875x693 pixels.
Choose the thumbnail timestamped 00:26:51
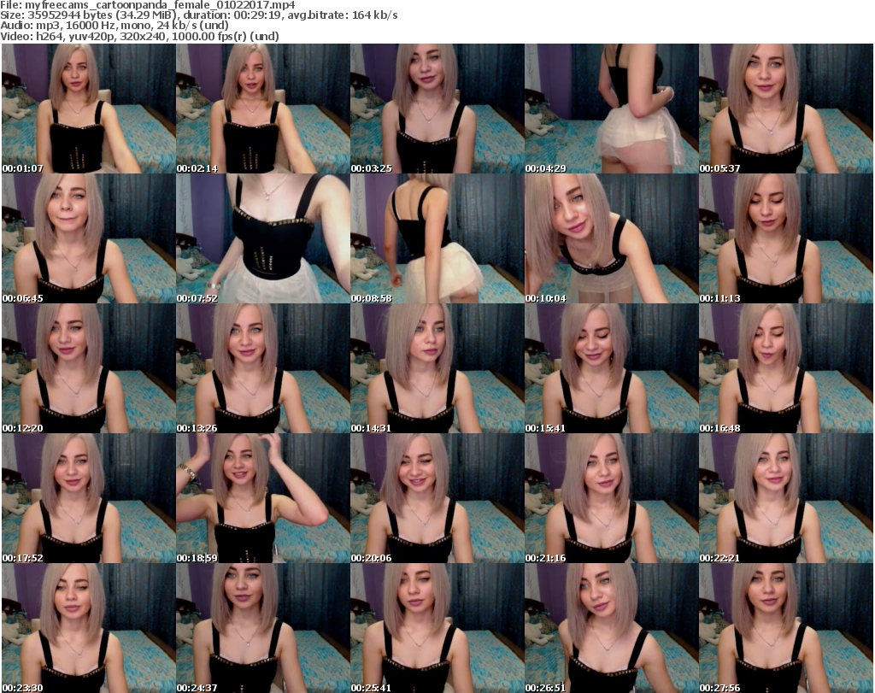(x=612, y=628)
